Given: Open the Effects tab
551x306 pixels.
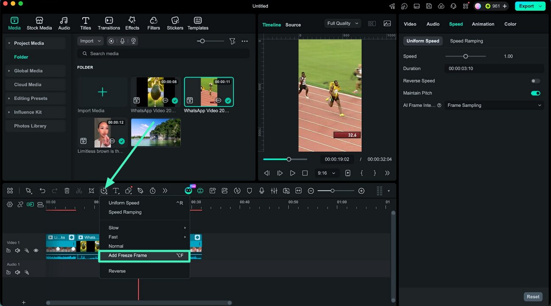Looking at the screenshot, I should click(x=132, y=24).
